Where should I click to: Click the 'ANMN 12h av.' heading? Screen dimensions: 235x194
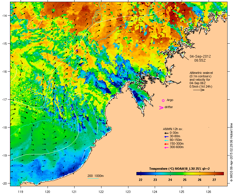click(173, 129)
